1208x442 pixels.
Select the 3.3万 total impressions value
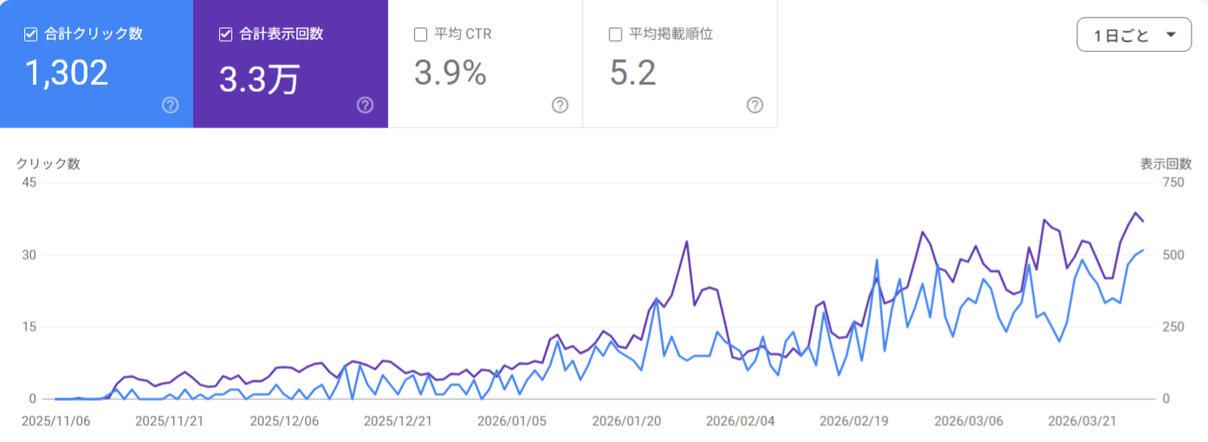(x=259, y=79)
